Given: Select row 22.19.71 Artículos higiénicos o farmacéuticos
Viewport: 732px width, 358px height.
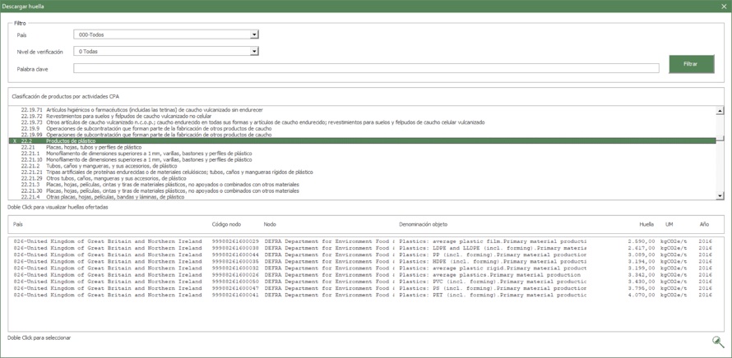Looking at the screenshot, I should [362, 110].
